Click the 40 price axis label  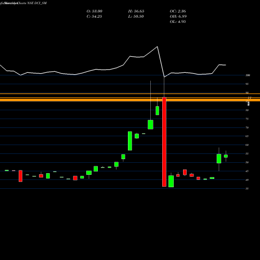[247, 180]
